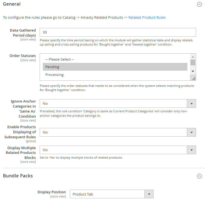Viewport: 205px width, 200px height.
Task: Click the Order Statuses scroll down arrow
Action: point(193,71)
